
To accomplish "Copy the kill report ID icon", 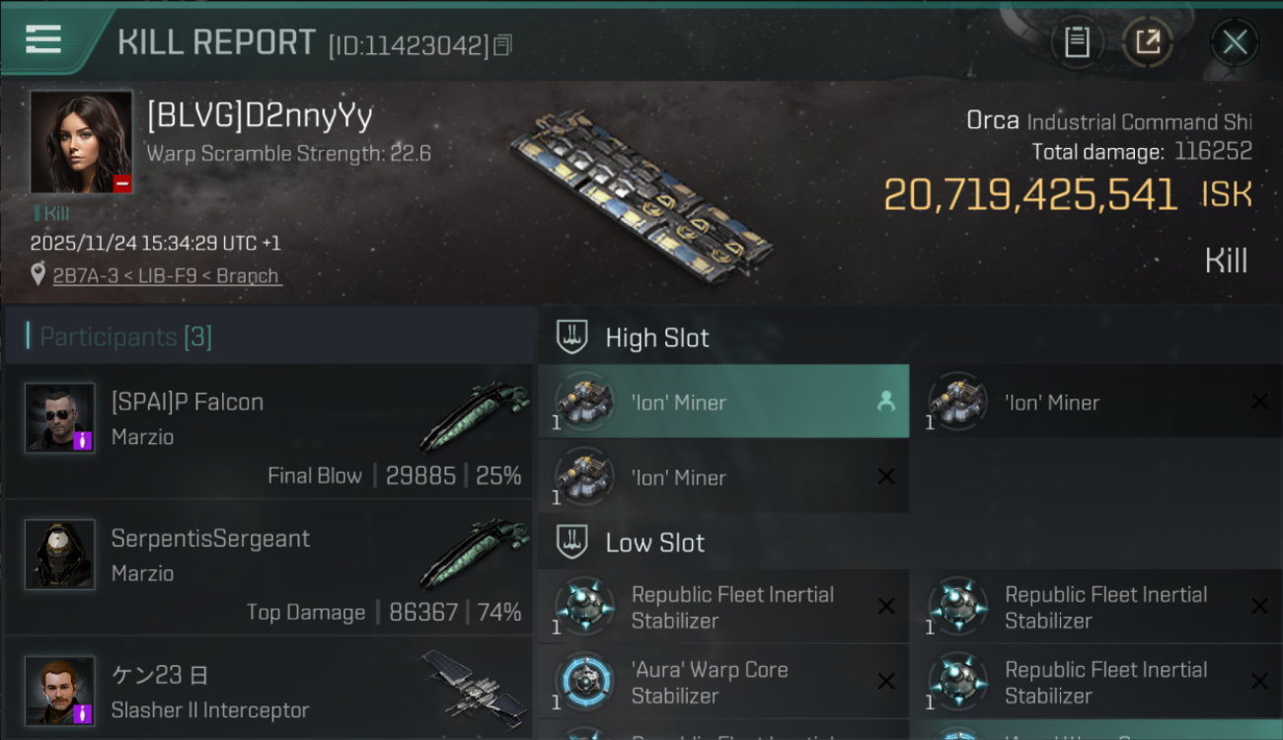I will pos(502,45).
